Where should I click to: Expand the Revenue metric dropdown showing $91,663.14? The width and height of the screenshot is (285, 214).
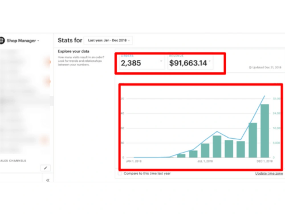pyautogui.click(x=190, y=62)
